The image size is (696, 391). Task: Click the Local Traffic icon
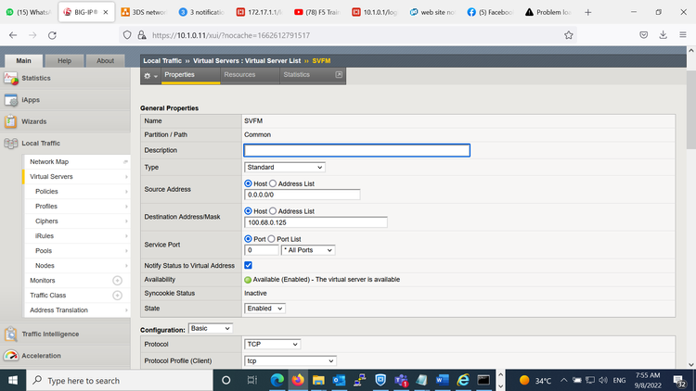coord(11,144)
